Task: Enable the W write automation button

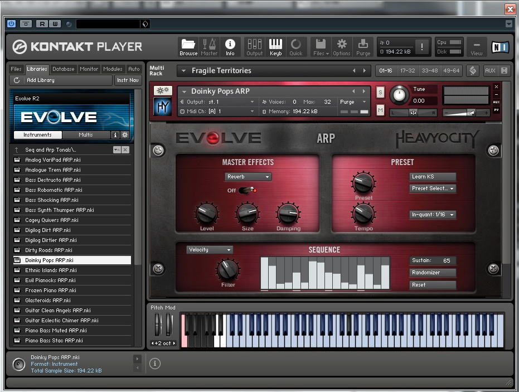Action: coord(55,24)
